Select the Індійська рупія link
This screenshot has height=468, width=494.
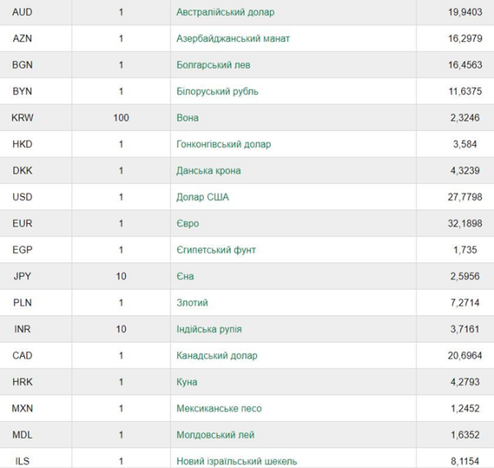tap(209, 330)
